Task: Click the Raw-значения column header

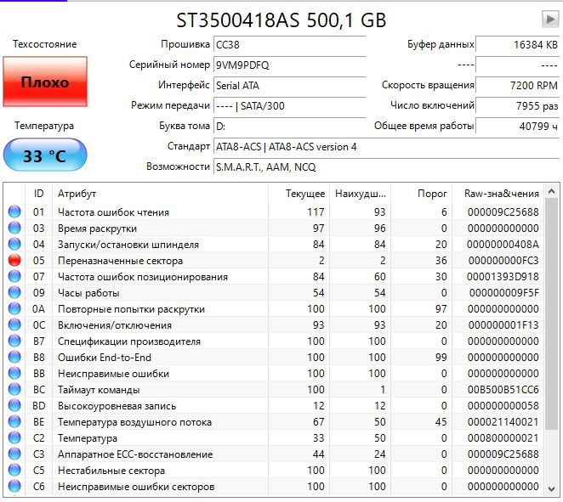Action: (x=498, y=194)
